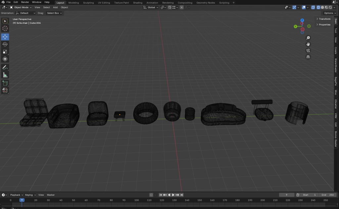Toggle show overlays button
339x209 pixels.
pos(304,7)
